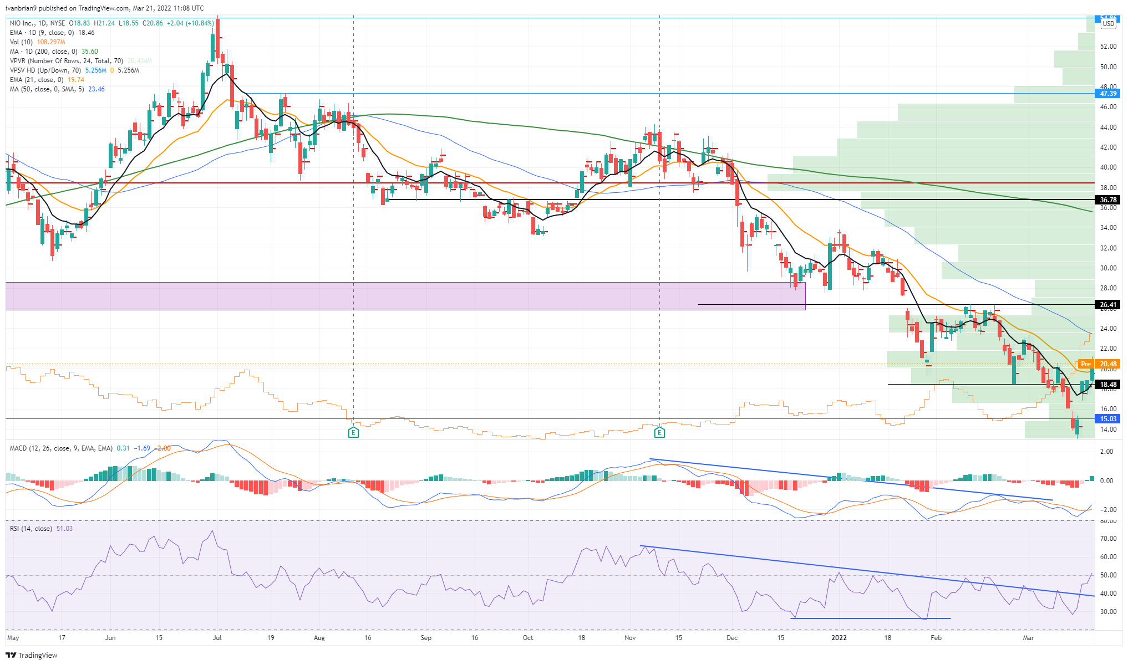Click the blue 15.03 price label
This screenshot has height=665, width=1128.
point(1108,419)
